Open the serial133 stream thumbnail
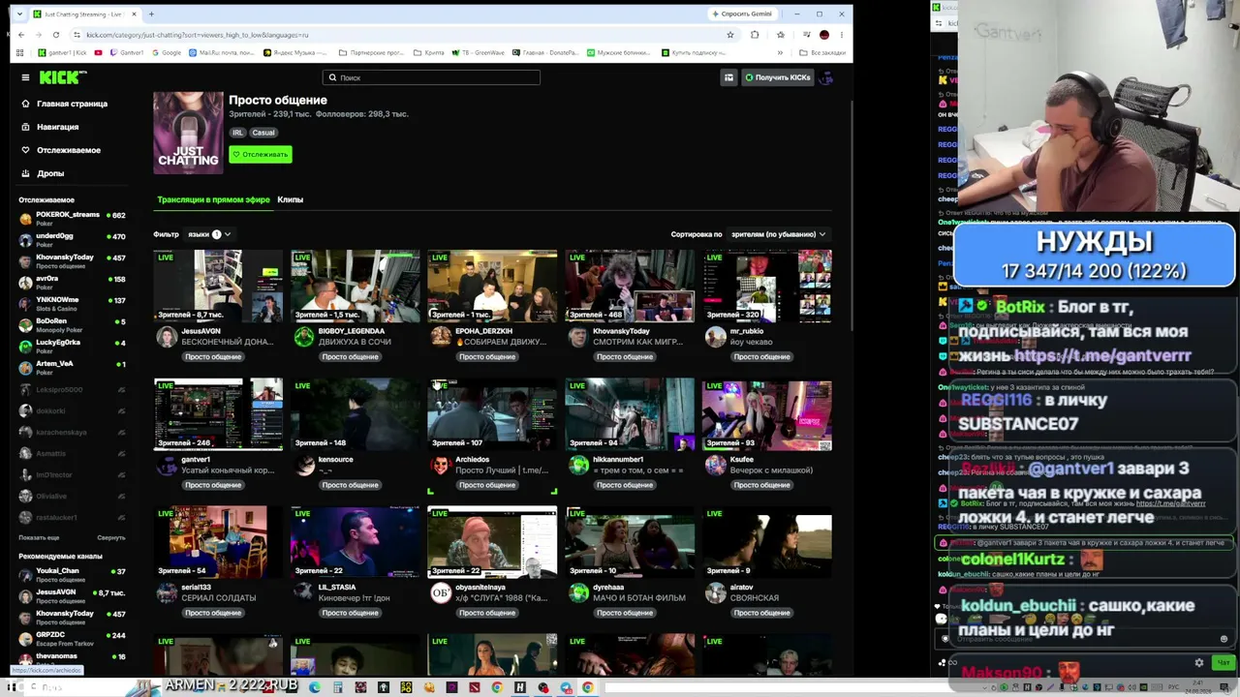Screen dimensions: 1240x697 click(x=218, y=542)
